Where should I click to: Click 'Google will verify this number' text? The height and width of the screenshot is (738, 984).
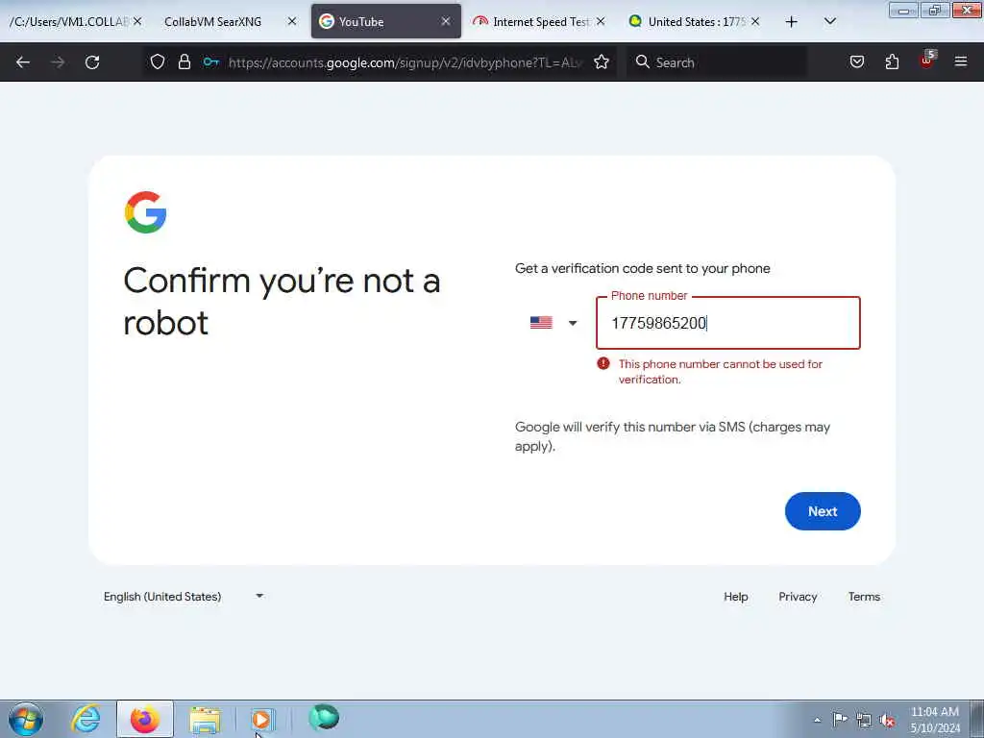672,436
